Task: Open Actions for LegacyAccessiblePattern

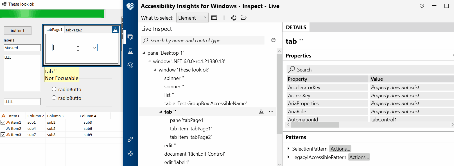Action: click(x=359, y=157)
